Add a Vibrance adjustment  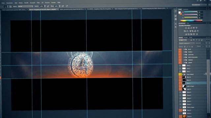point(196,28)
